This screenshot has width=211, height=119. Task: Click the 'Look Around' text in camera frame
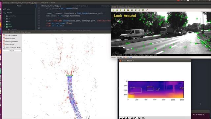[125, 16]
